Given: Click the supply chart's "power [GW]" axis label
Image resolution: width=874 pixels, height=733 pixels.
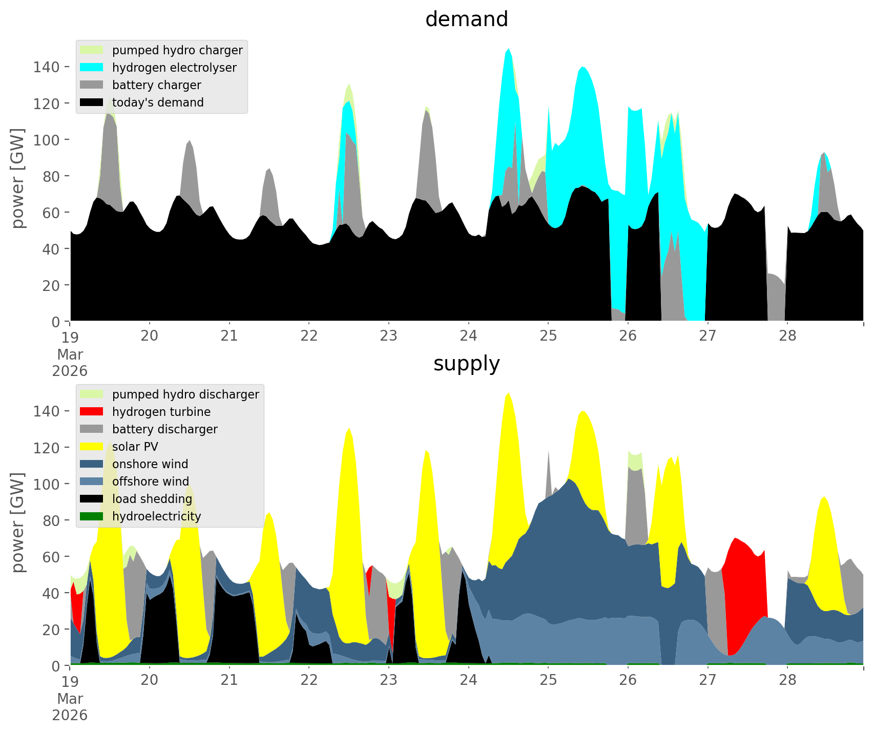Looking at the screenshot, I should 18,522.
